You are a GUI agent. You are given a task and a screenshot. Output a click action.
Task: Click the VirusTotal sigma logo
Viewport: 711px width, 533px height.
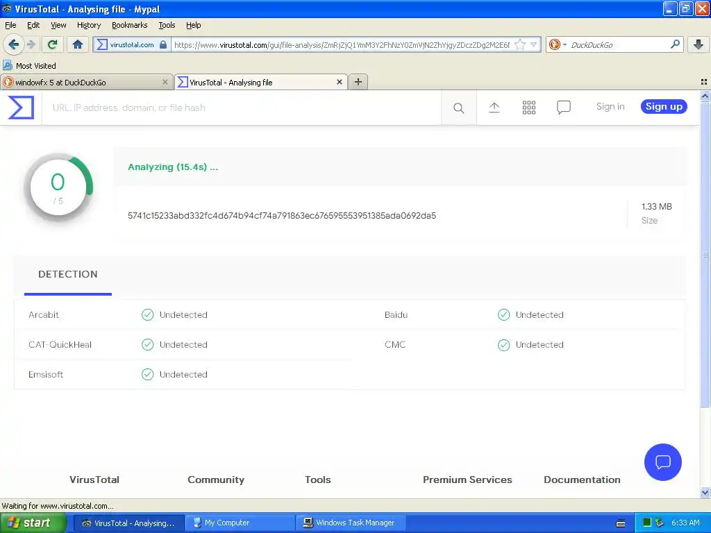[21, 108]
